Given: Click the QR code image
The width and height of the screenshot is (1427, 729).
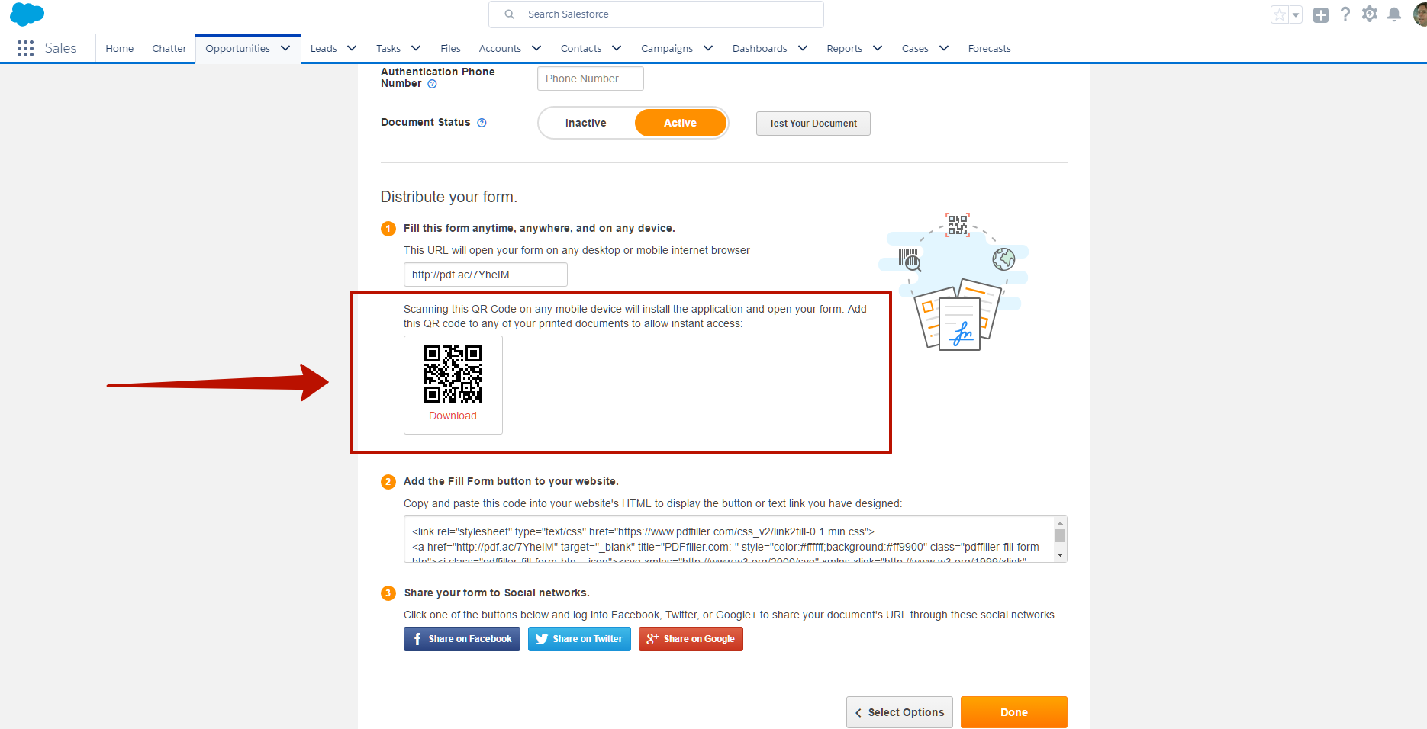Looking at the screenshot, I should point(453,374).
